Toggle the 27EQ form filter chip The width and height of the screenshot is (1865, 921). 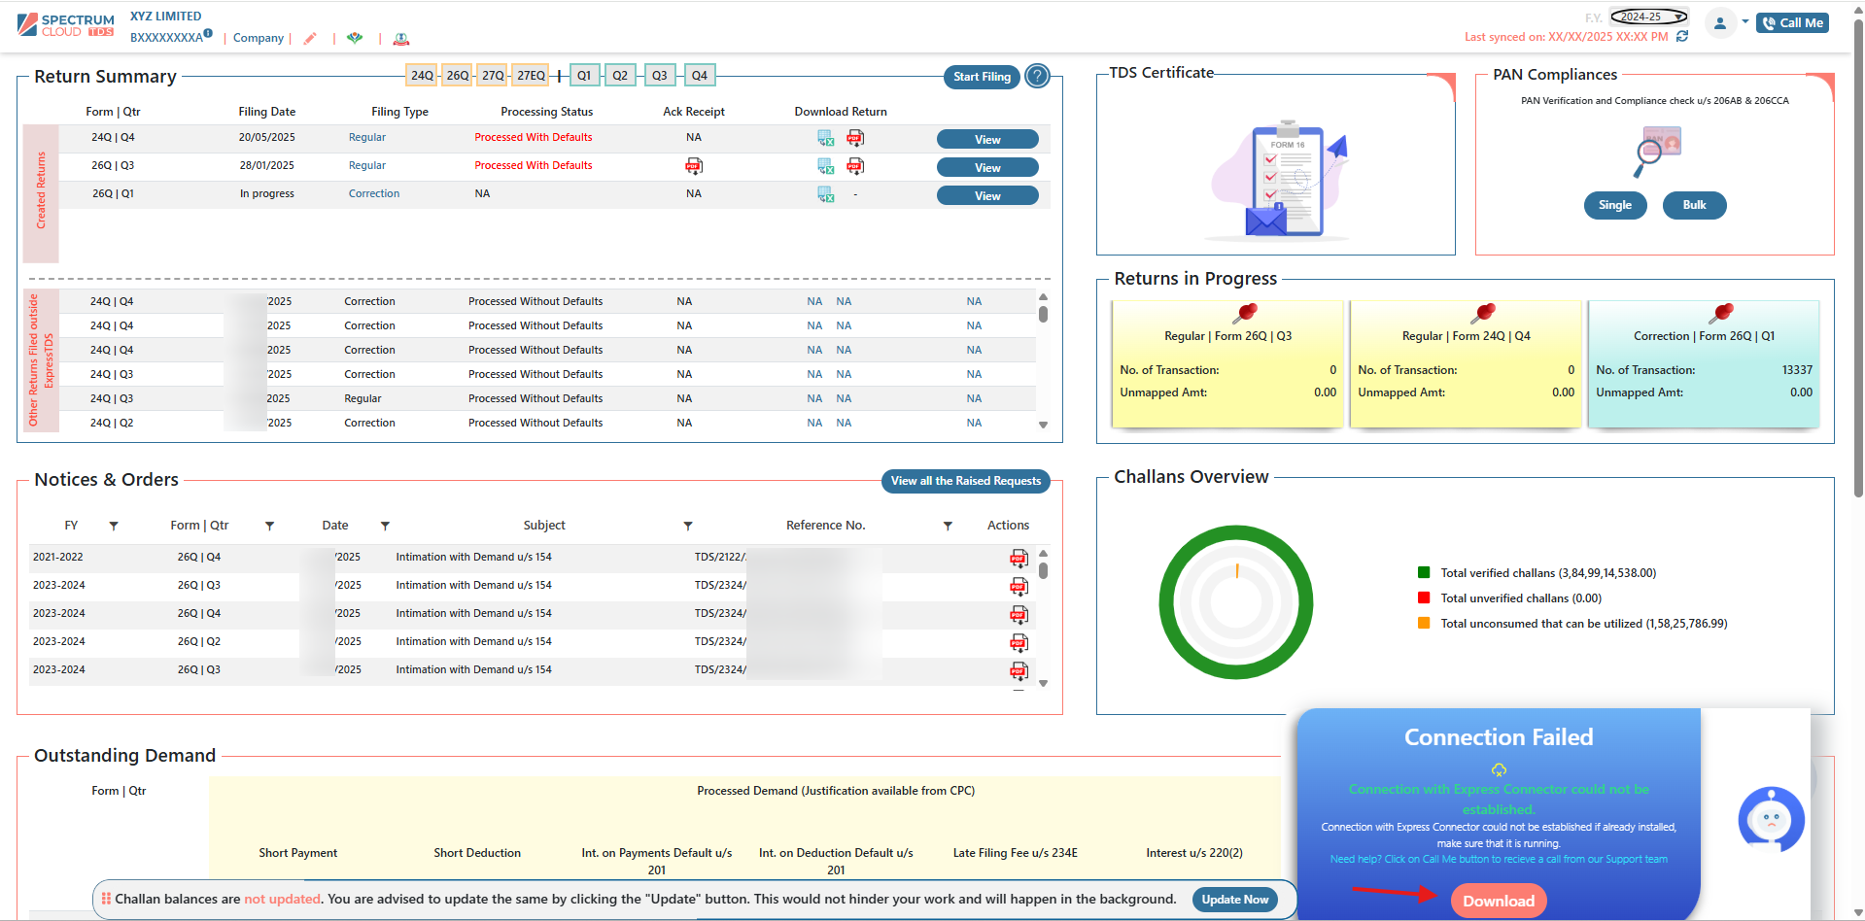[x=531, y=76]
